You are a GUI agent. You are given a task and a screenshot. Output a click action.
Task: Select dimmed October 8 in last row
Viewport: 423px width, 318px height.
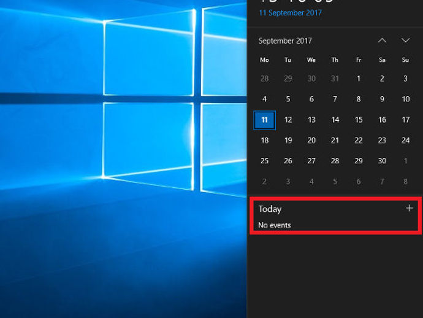click(x=405, y=182)
